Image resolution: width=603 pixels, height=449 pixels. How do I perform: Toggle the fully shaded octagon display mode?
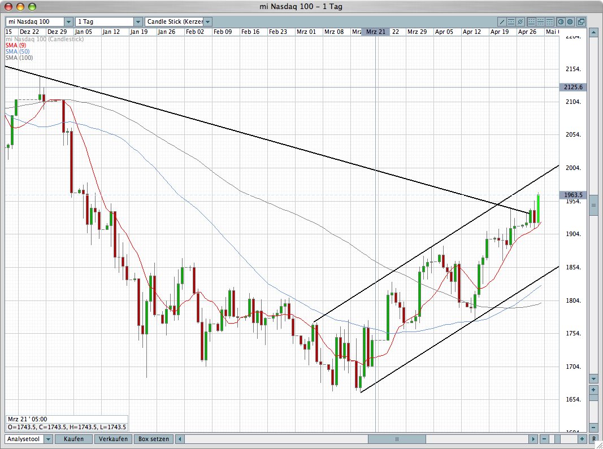[570, 21]
